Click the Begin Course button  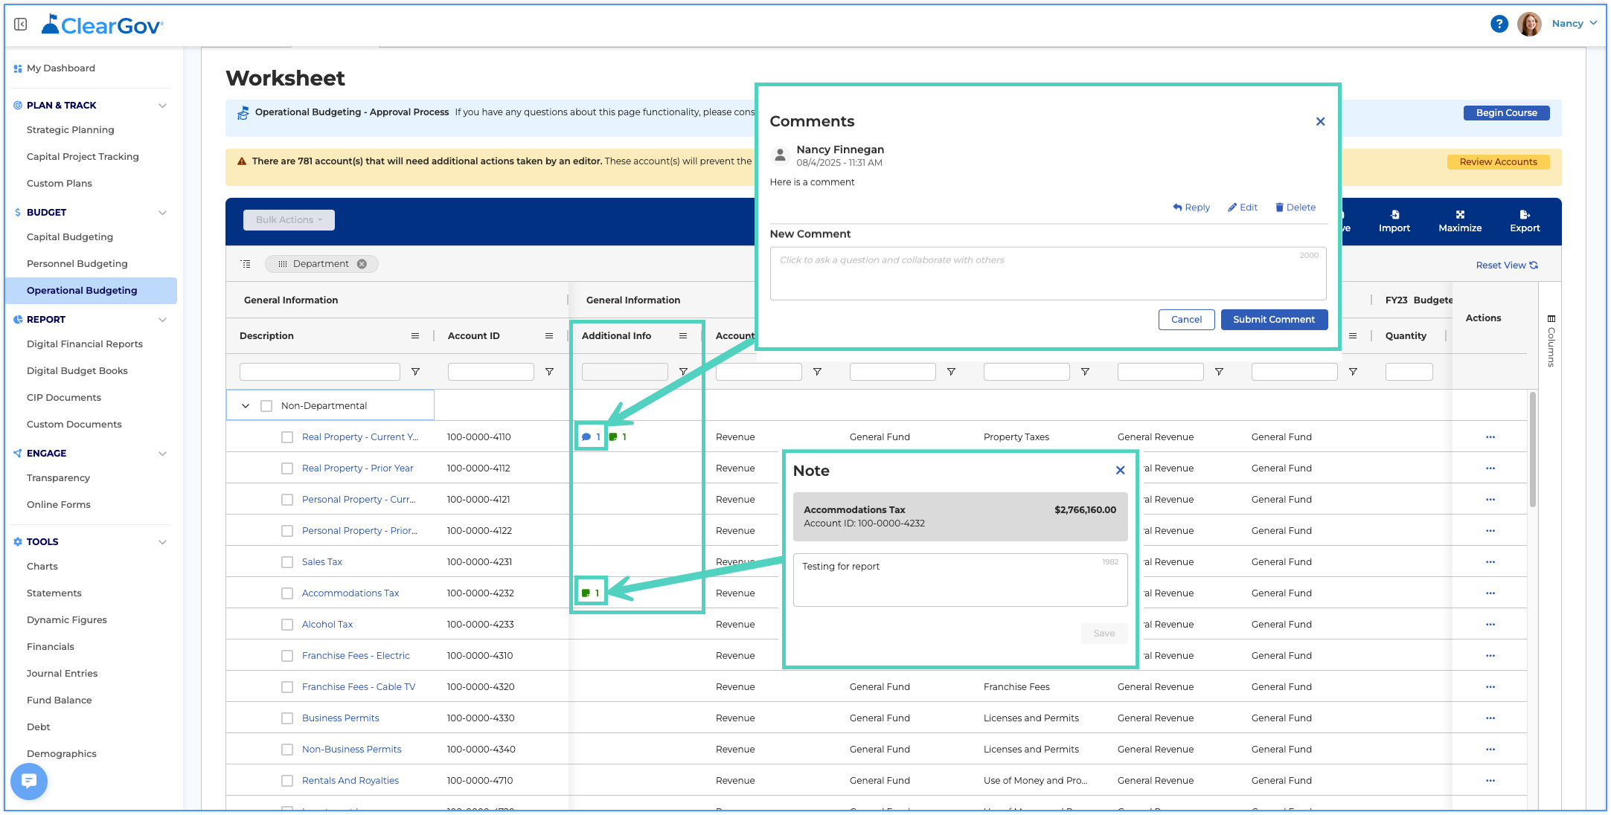point(1506,113)
